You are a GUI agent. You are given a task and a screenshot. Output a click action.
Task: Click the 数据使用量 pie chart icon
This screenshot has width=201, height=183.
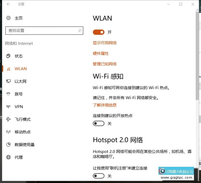(x=9, y=145)
